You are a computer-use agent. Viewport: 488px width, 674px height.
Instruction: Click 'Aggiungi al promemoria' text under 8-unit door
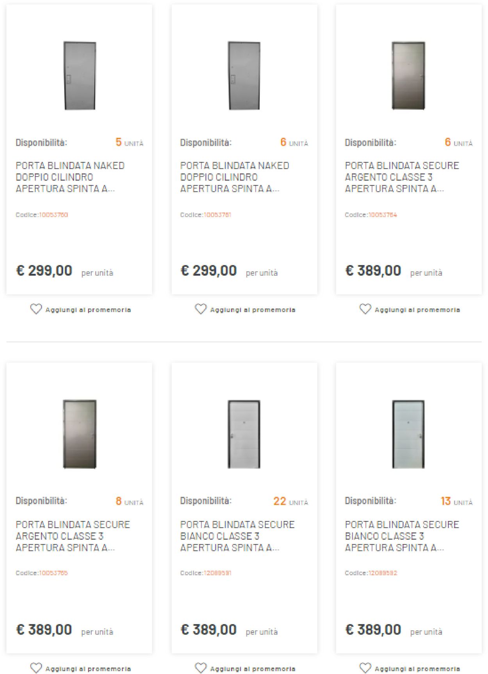(x=88, y=669)
